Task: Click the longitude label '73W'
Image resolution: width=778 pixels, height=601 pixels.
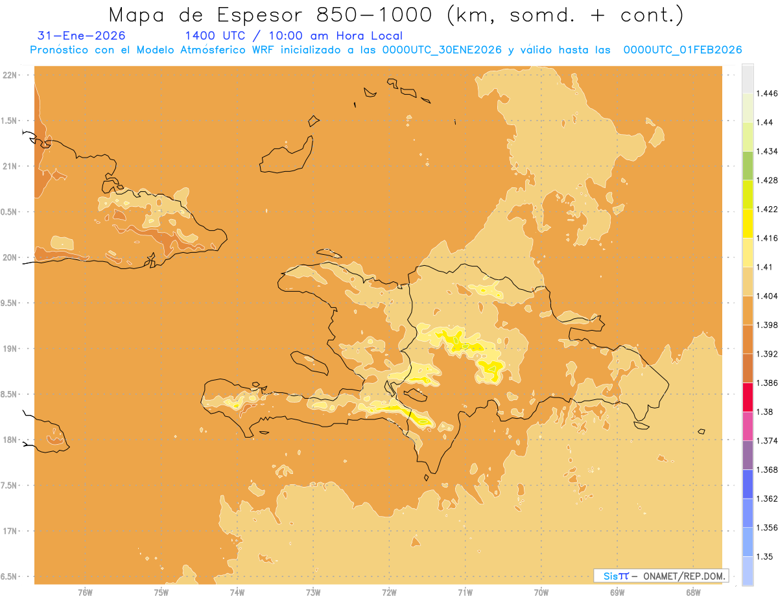Action: 313,592
